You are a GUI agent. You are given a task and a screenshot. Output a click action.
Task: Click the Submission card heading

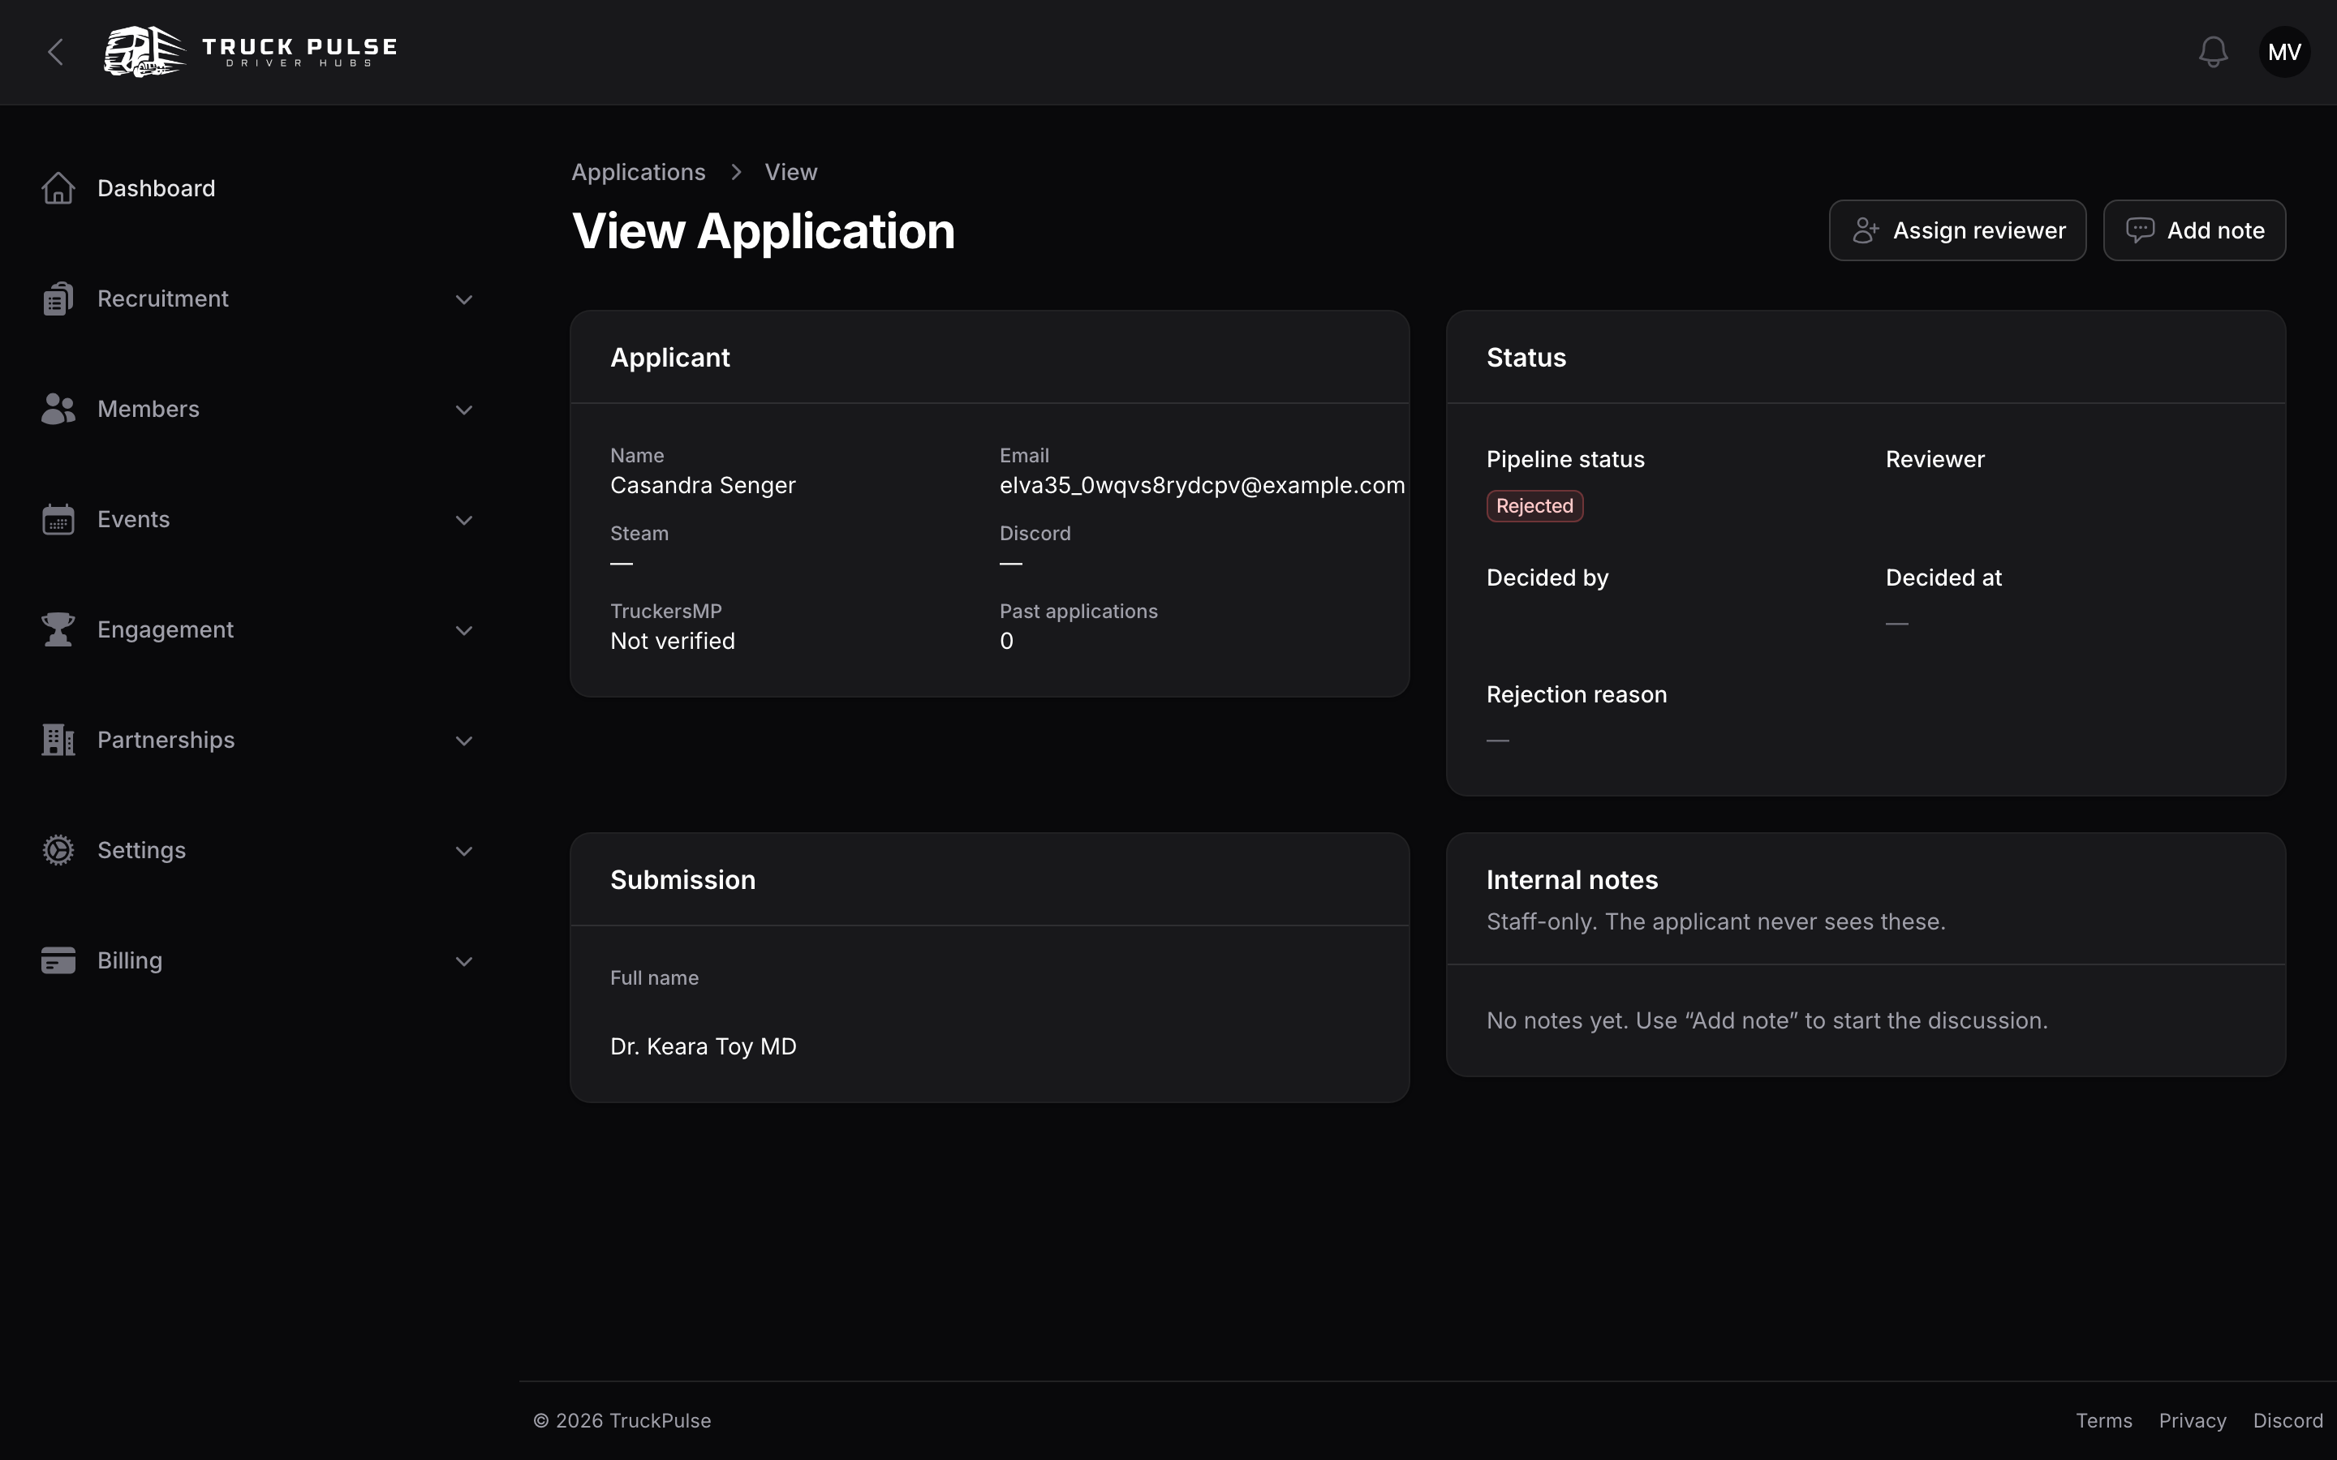pyautogui.click(x=682, y=880)
